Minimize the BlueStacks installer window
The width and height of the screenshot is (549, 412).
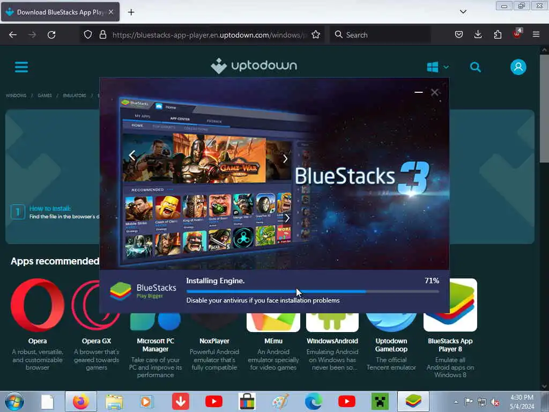point(418,92)
